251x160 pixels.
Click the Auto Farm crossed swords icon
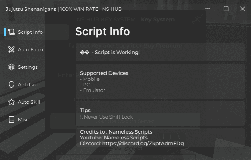tap(11, 49)
